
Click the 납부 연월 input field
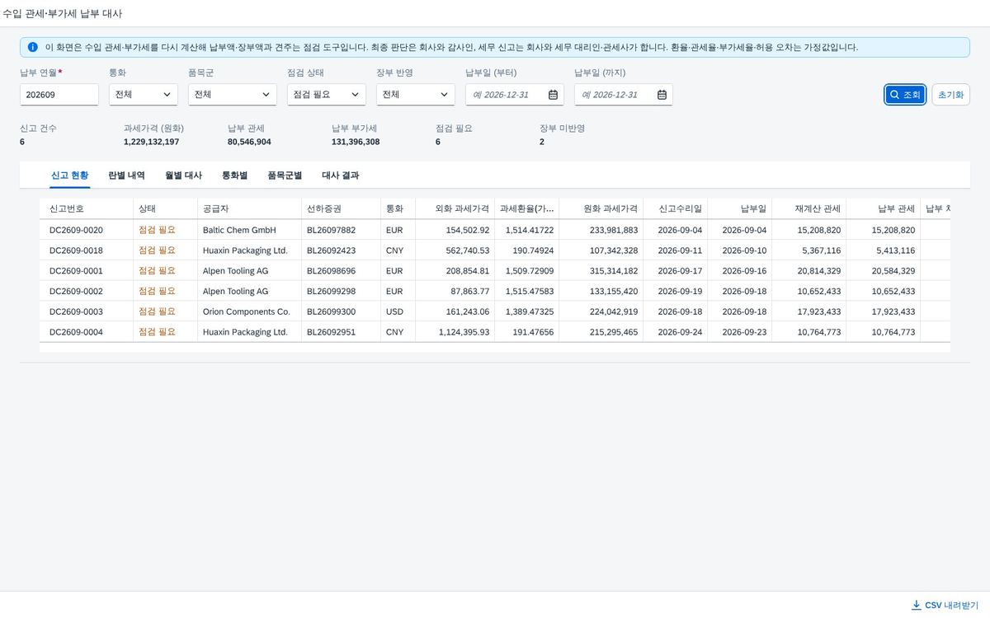tap(59, 95)
